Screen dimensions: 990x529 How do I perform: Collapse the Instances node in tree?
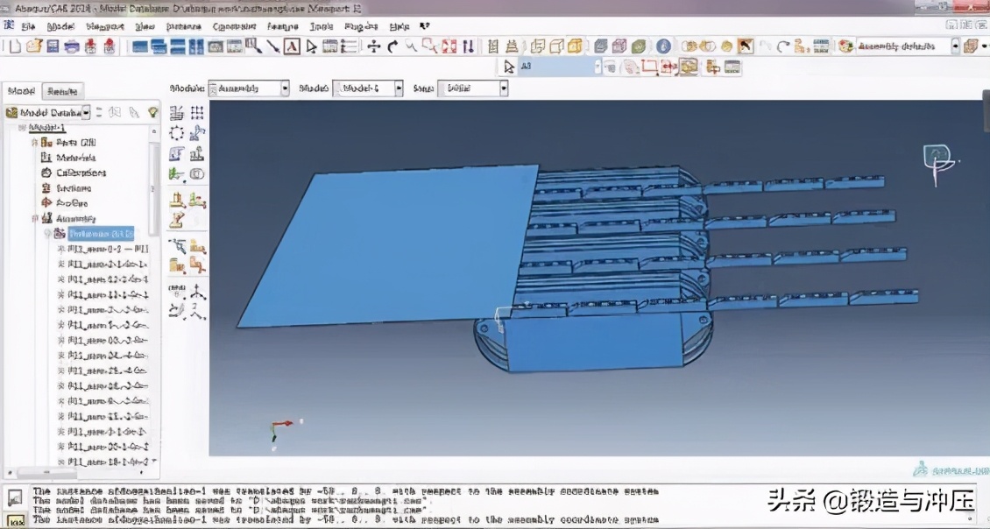pos(47,234)
